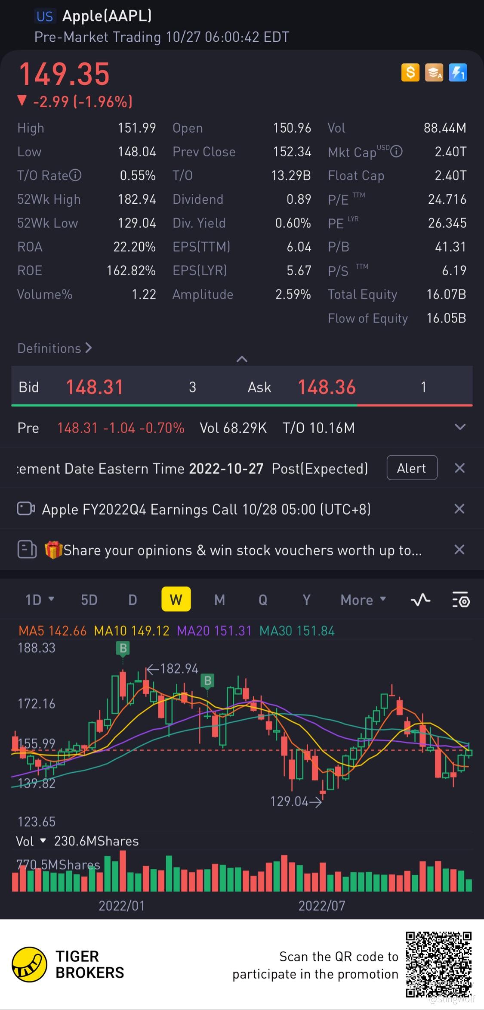Tap the promotion QR code

[438, 964]
